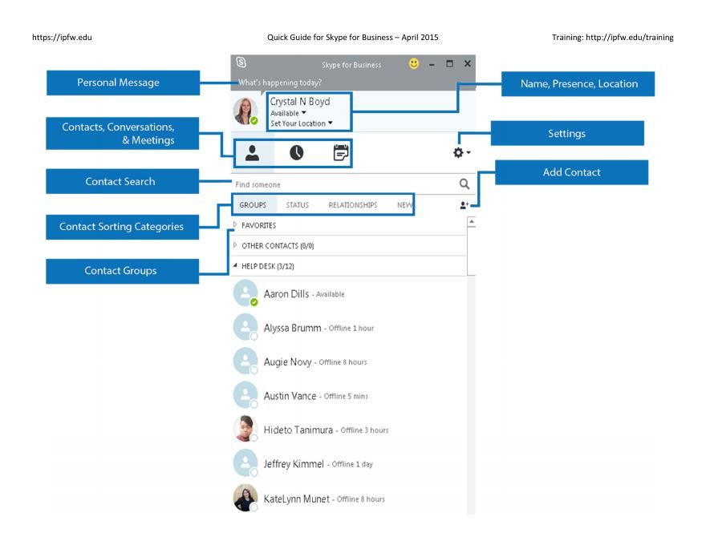Select contact Hideto Tanimura name
This screenshot has height=545, width=706.
pos(298,430)
